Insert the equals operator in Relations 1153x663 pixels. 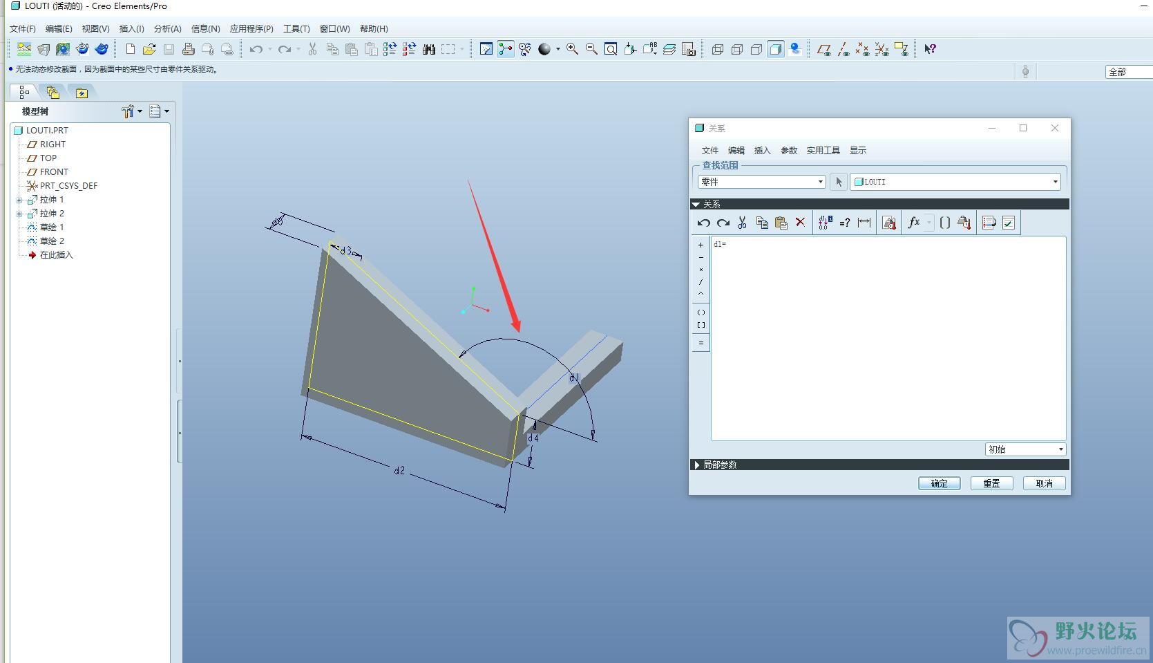701,343
